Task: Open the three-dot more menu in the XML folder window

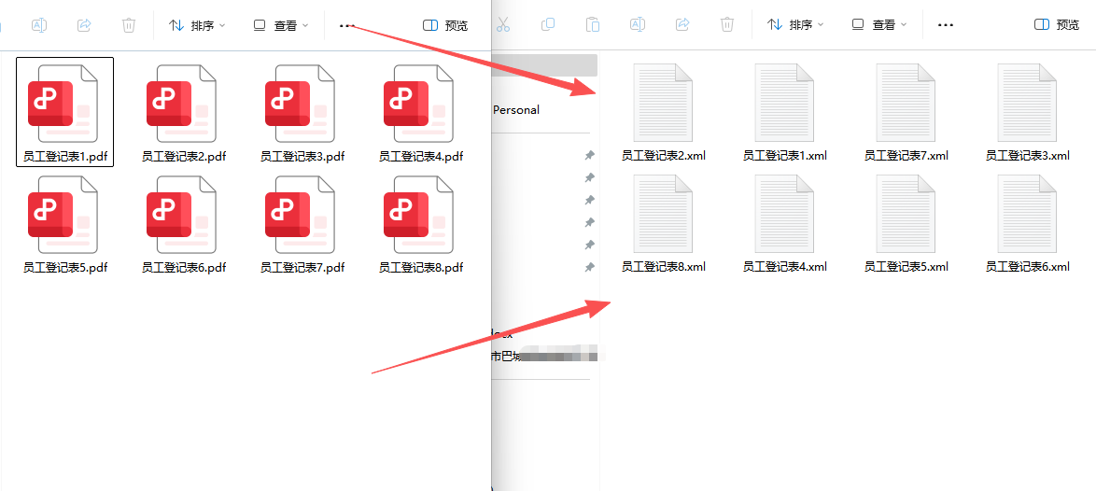Action: [946, 24]
